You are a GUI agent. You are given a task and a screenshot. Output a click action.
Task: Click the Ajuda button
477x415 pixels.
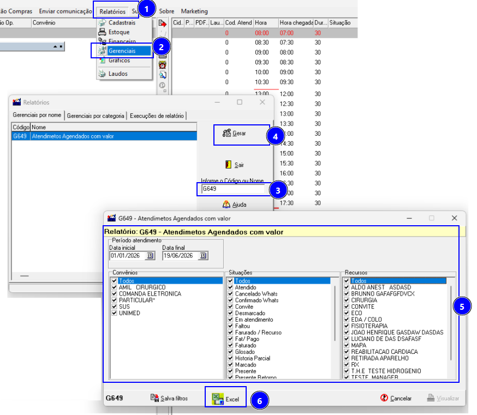[x=234, y=205]
